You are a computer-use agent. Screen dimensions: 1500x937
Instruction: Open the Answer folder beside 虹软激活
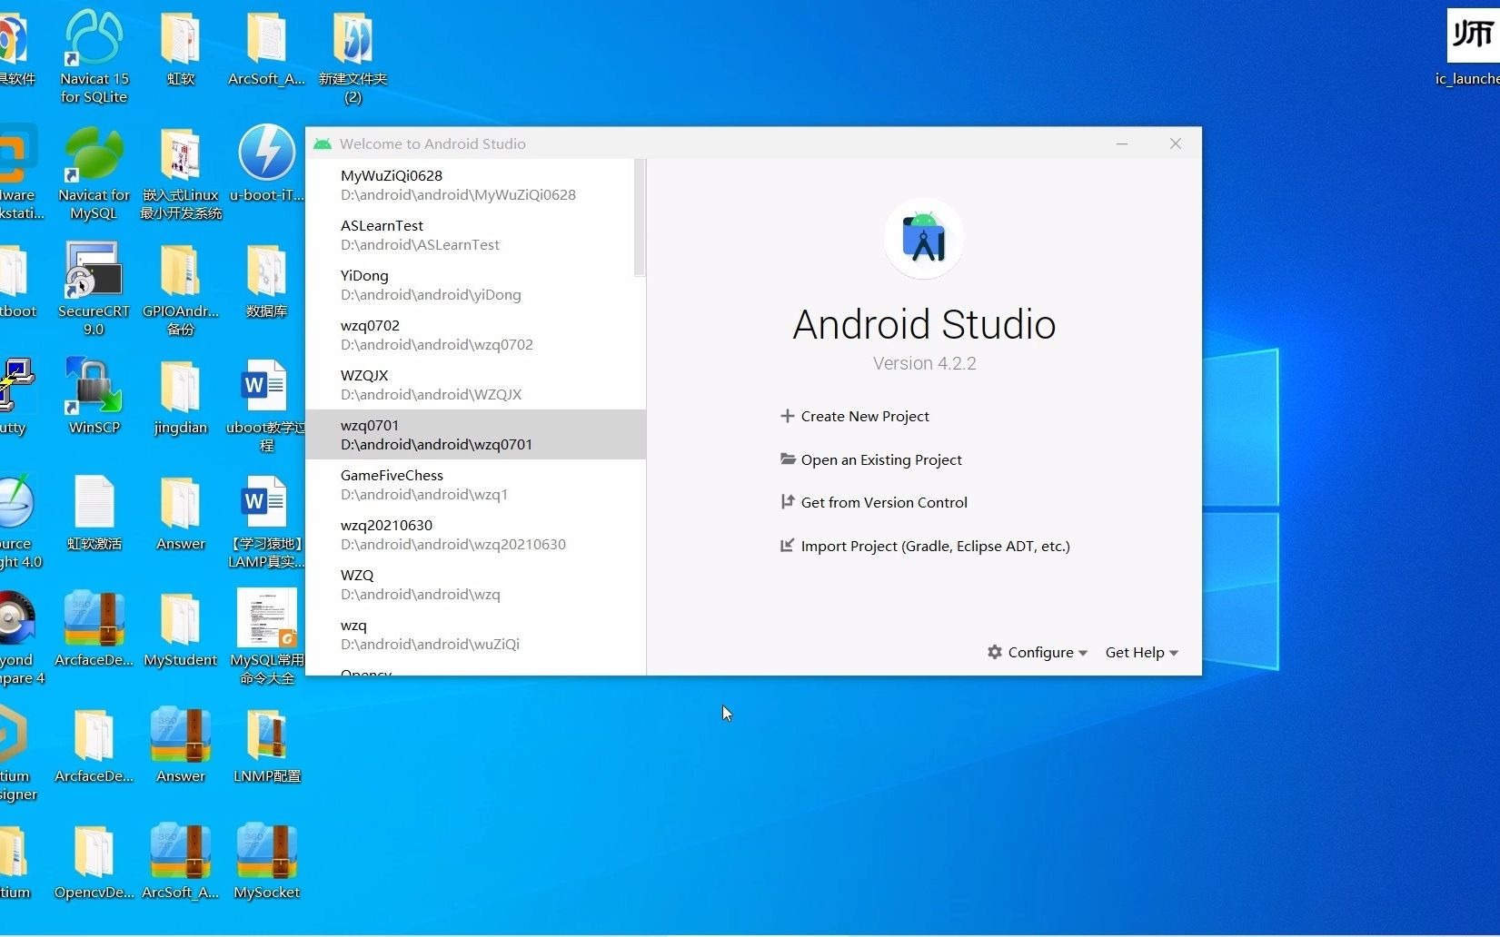coord(181,512)
